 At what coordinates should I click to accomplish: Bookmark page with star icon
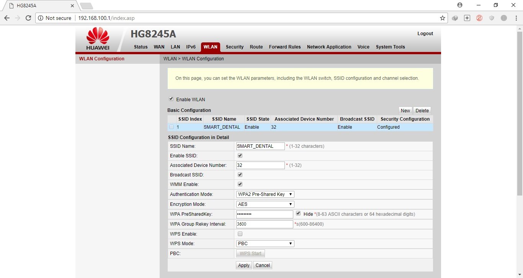tap(443, 18)
